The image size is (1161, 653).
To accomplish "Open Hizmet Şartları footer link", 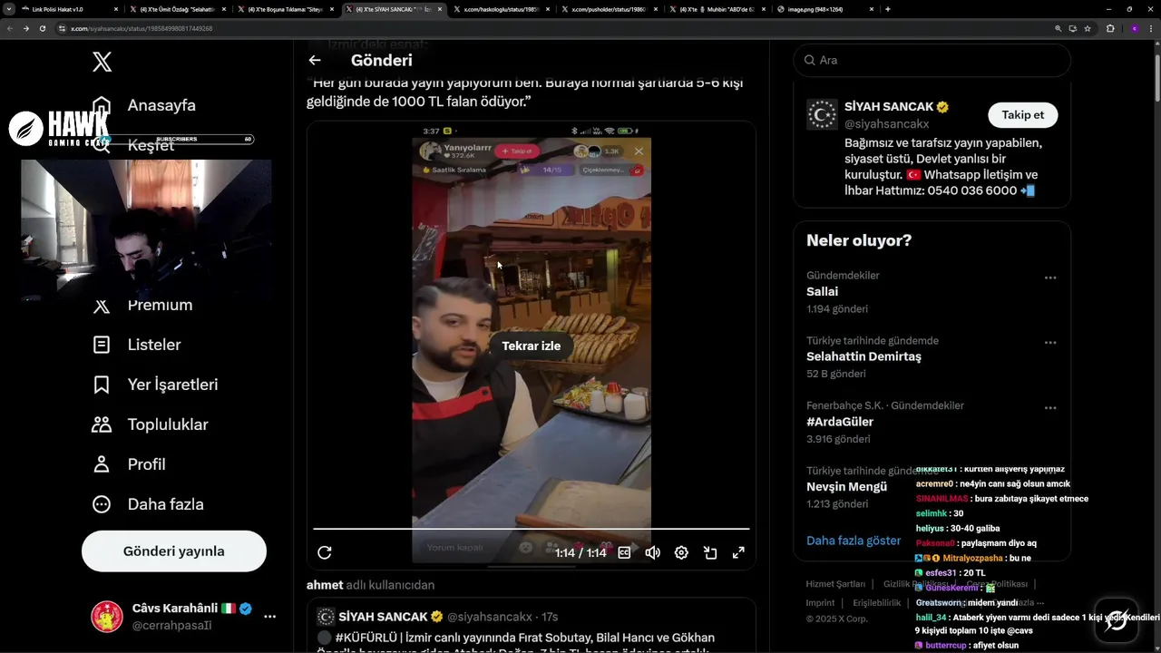I will click(x=835, y=584).
